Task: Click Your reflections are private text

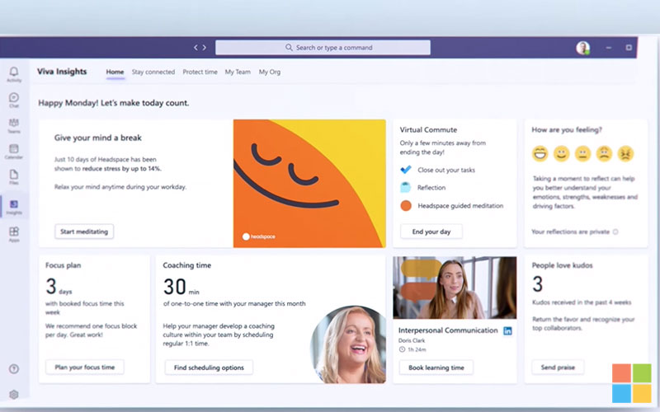Action: click(x=570, y=232)
